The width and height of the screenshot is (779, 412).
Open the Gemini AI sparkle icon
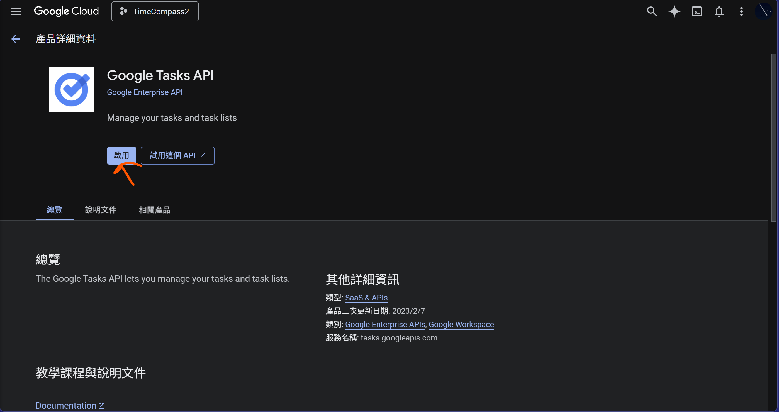(x=674, y=11)
